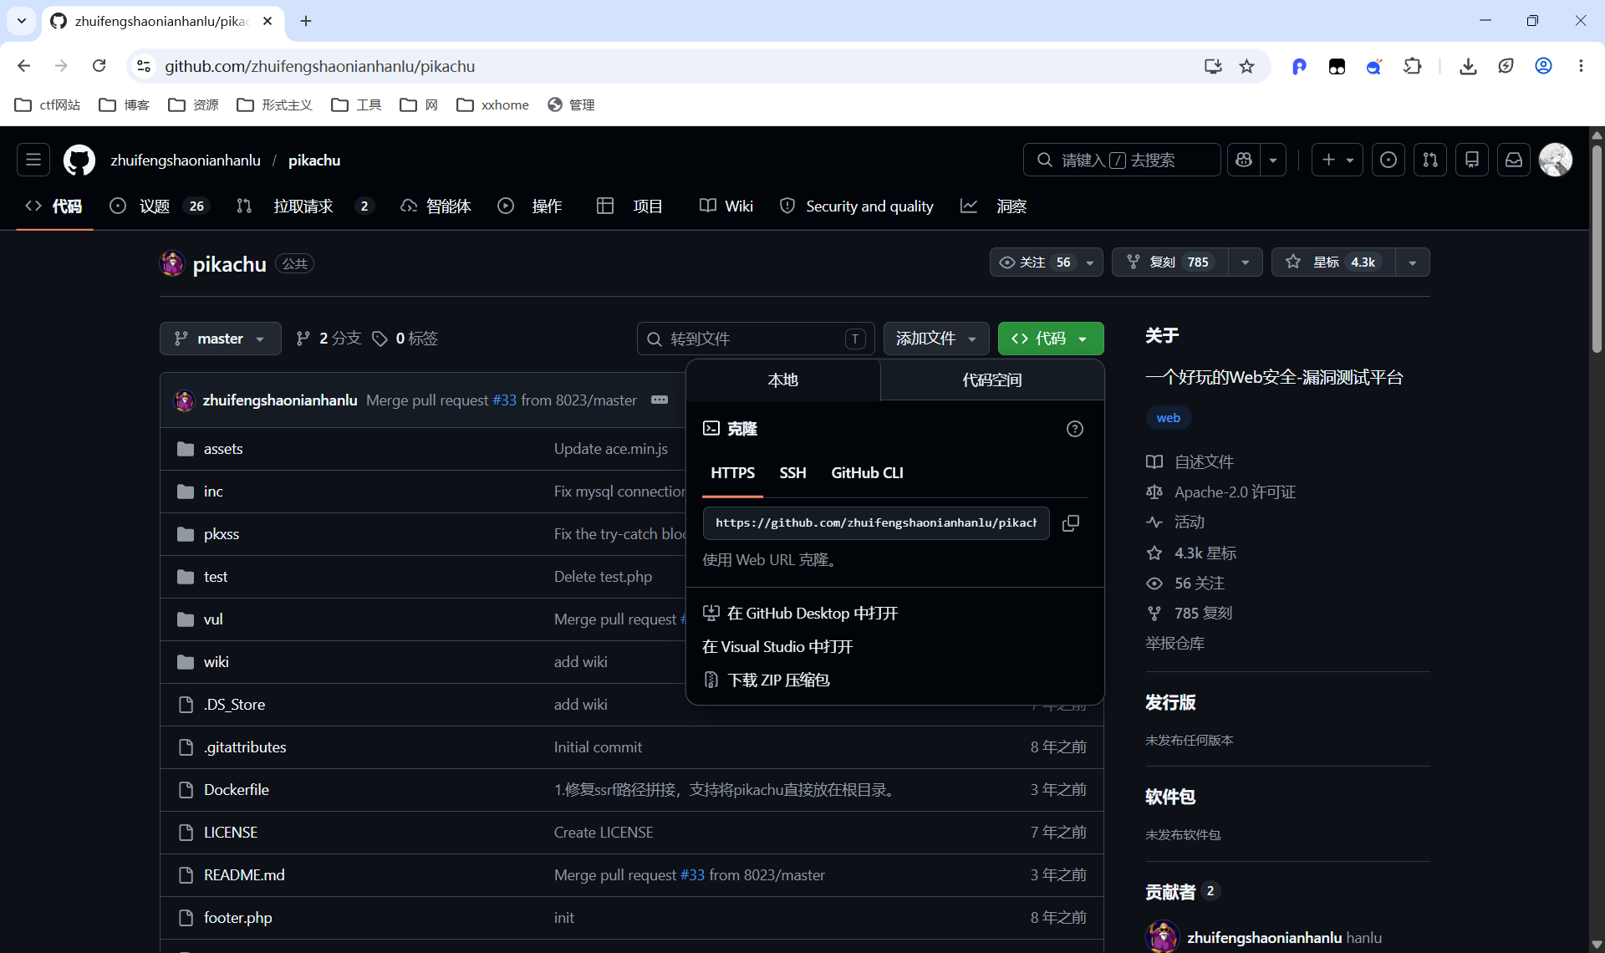This screenshot has height=953, width=1605.
Task: Star the pikachu repository
Action: click(1333, 262)
